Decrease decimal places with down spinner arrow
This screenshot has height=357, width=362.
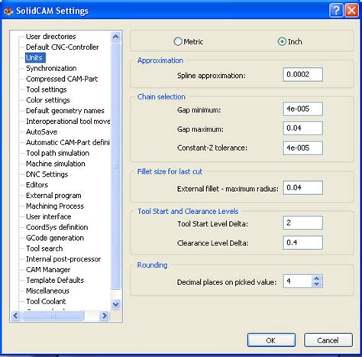click(x=317, y=284)
